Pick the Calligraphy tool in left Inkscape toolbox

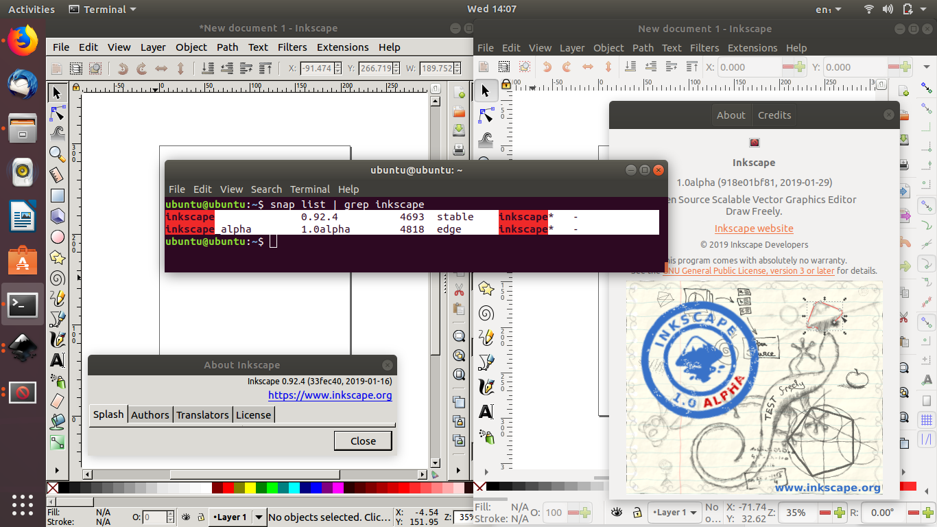coord(58,340)
